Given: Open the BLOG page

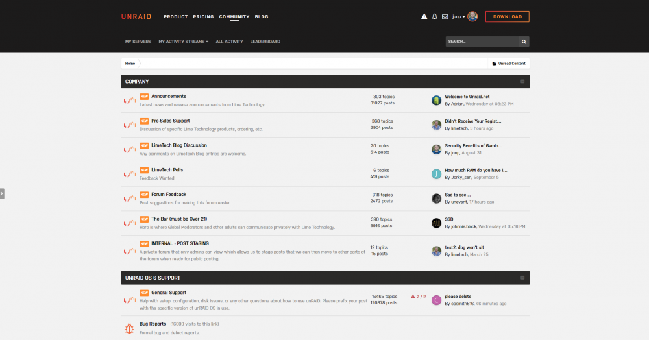Looking at the screenshot, I should [x=262, y=16].
